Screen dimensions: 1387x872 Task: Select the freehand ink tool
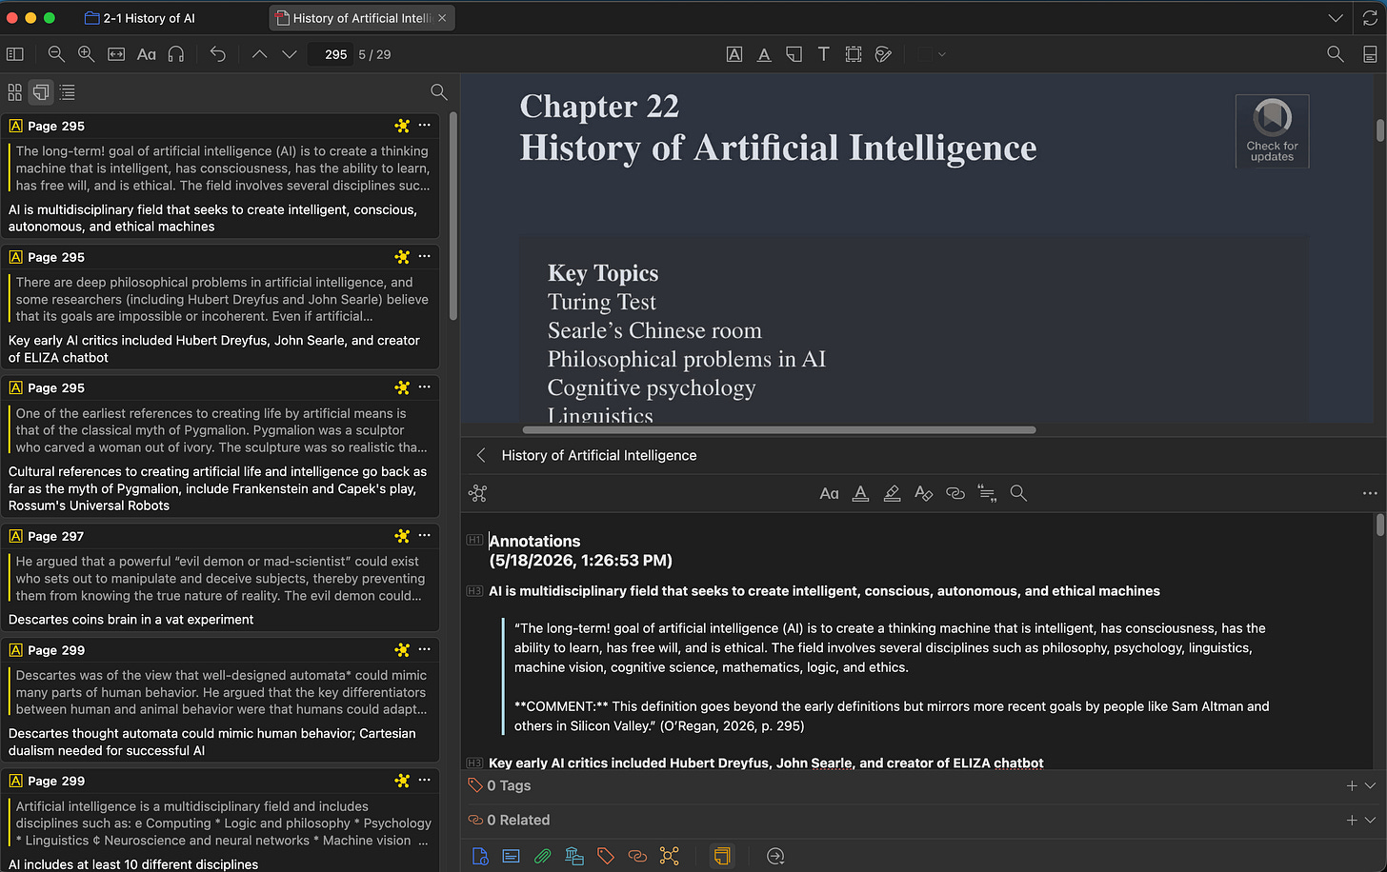883,54
